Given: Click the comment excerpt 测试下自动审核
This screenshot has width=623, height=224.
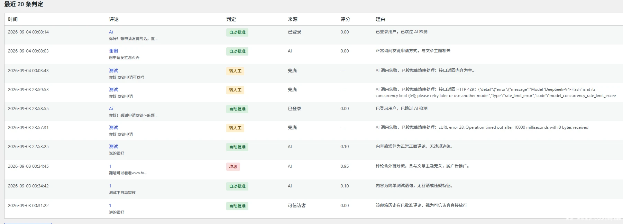Looking at the screenshot, I should [122, 193].
